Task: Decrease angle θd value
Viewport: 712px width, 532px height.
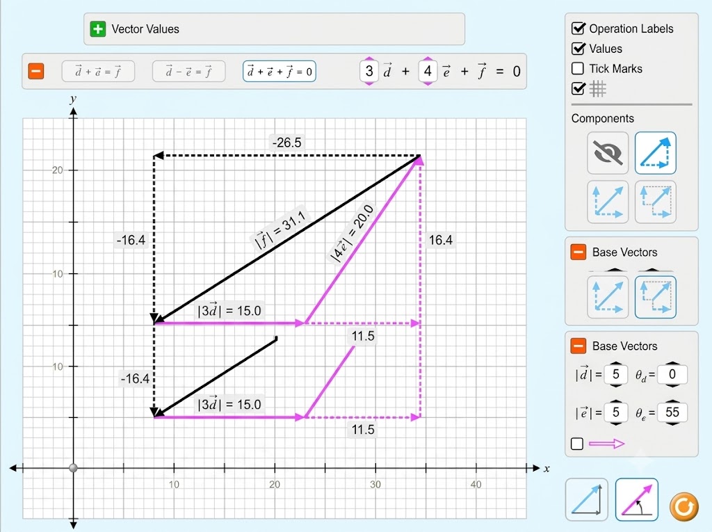Action: click(x=672, y=385)
